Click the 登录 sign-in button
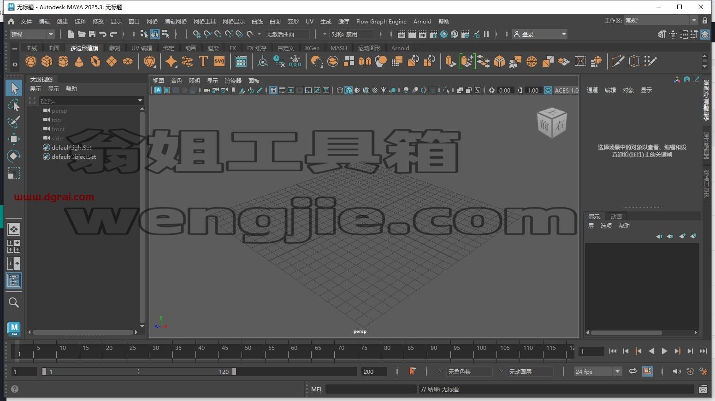715x401 pixels. (540, 34)
